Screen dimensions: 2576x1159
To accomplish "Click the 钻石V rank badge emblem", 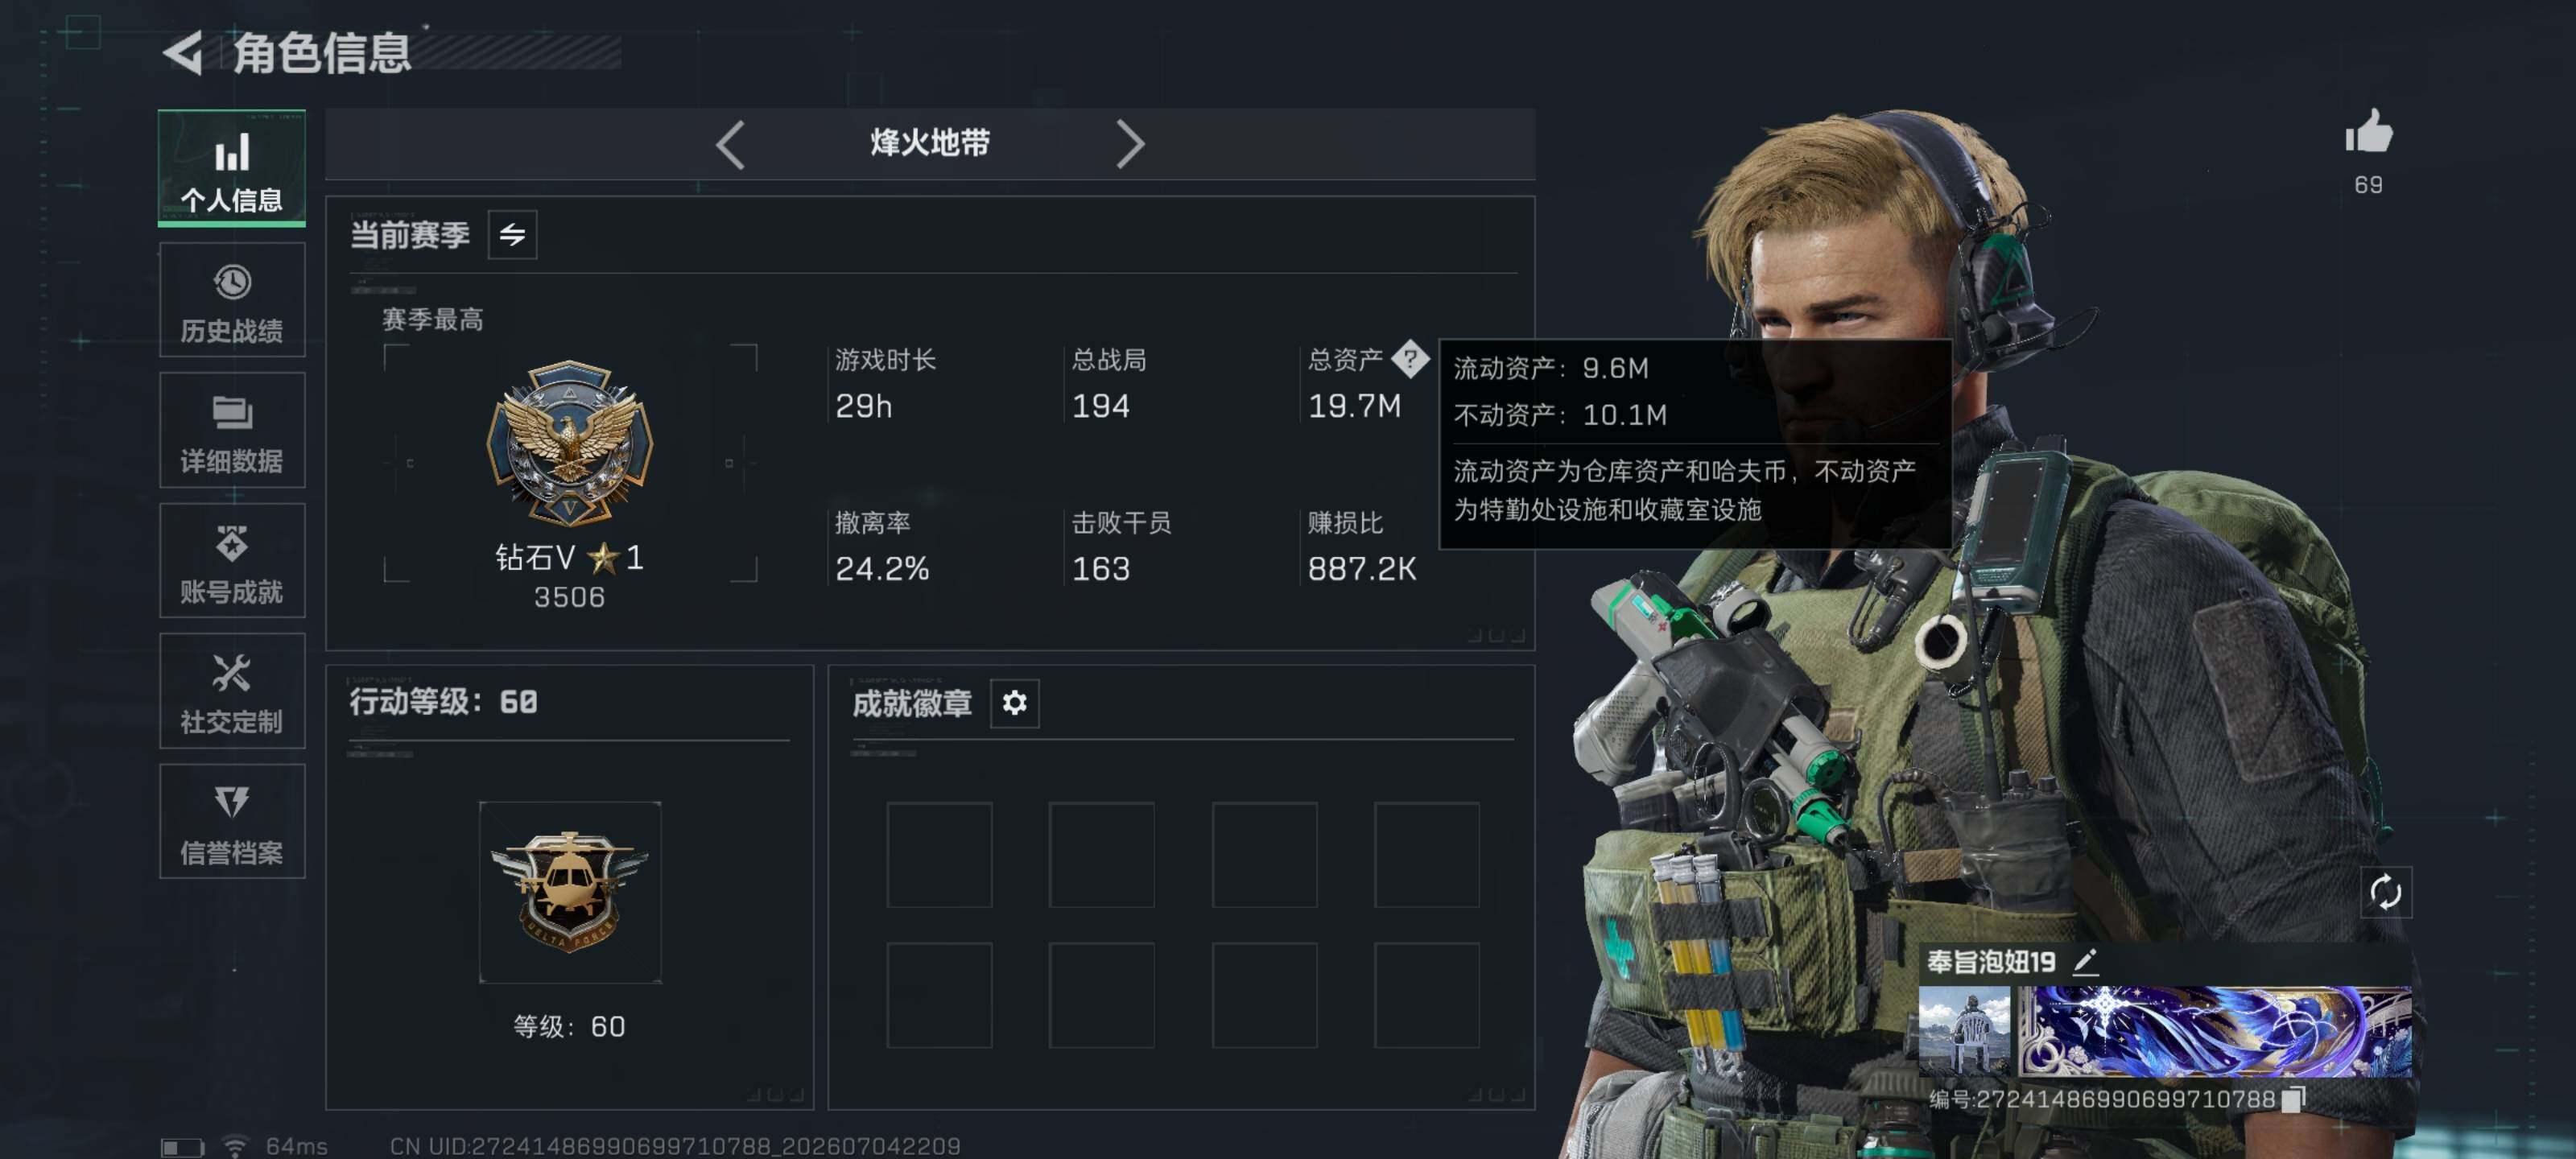I will (x=569, y=443).
